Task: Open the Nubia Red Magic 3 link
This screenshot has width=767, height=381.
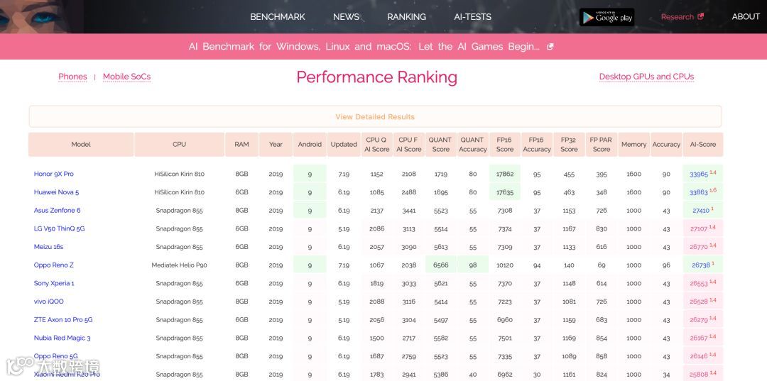Action: pos(62,338)
